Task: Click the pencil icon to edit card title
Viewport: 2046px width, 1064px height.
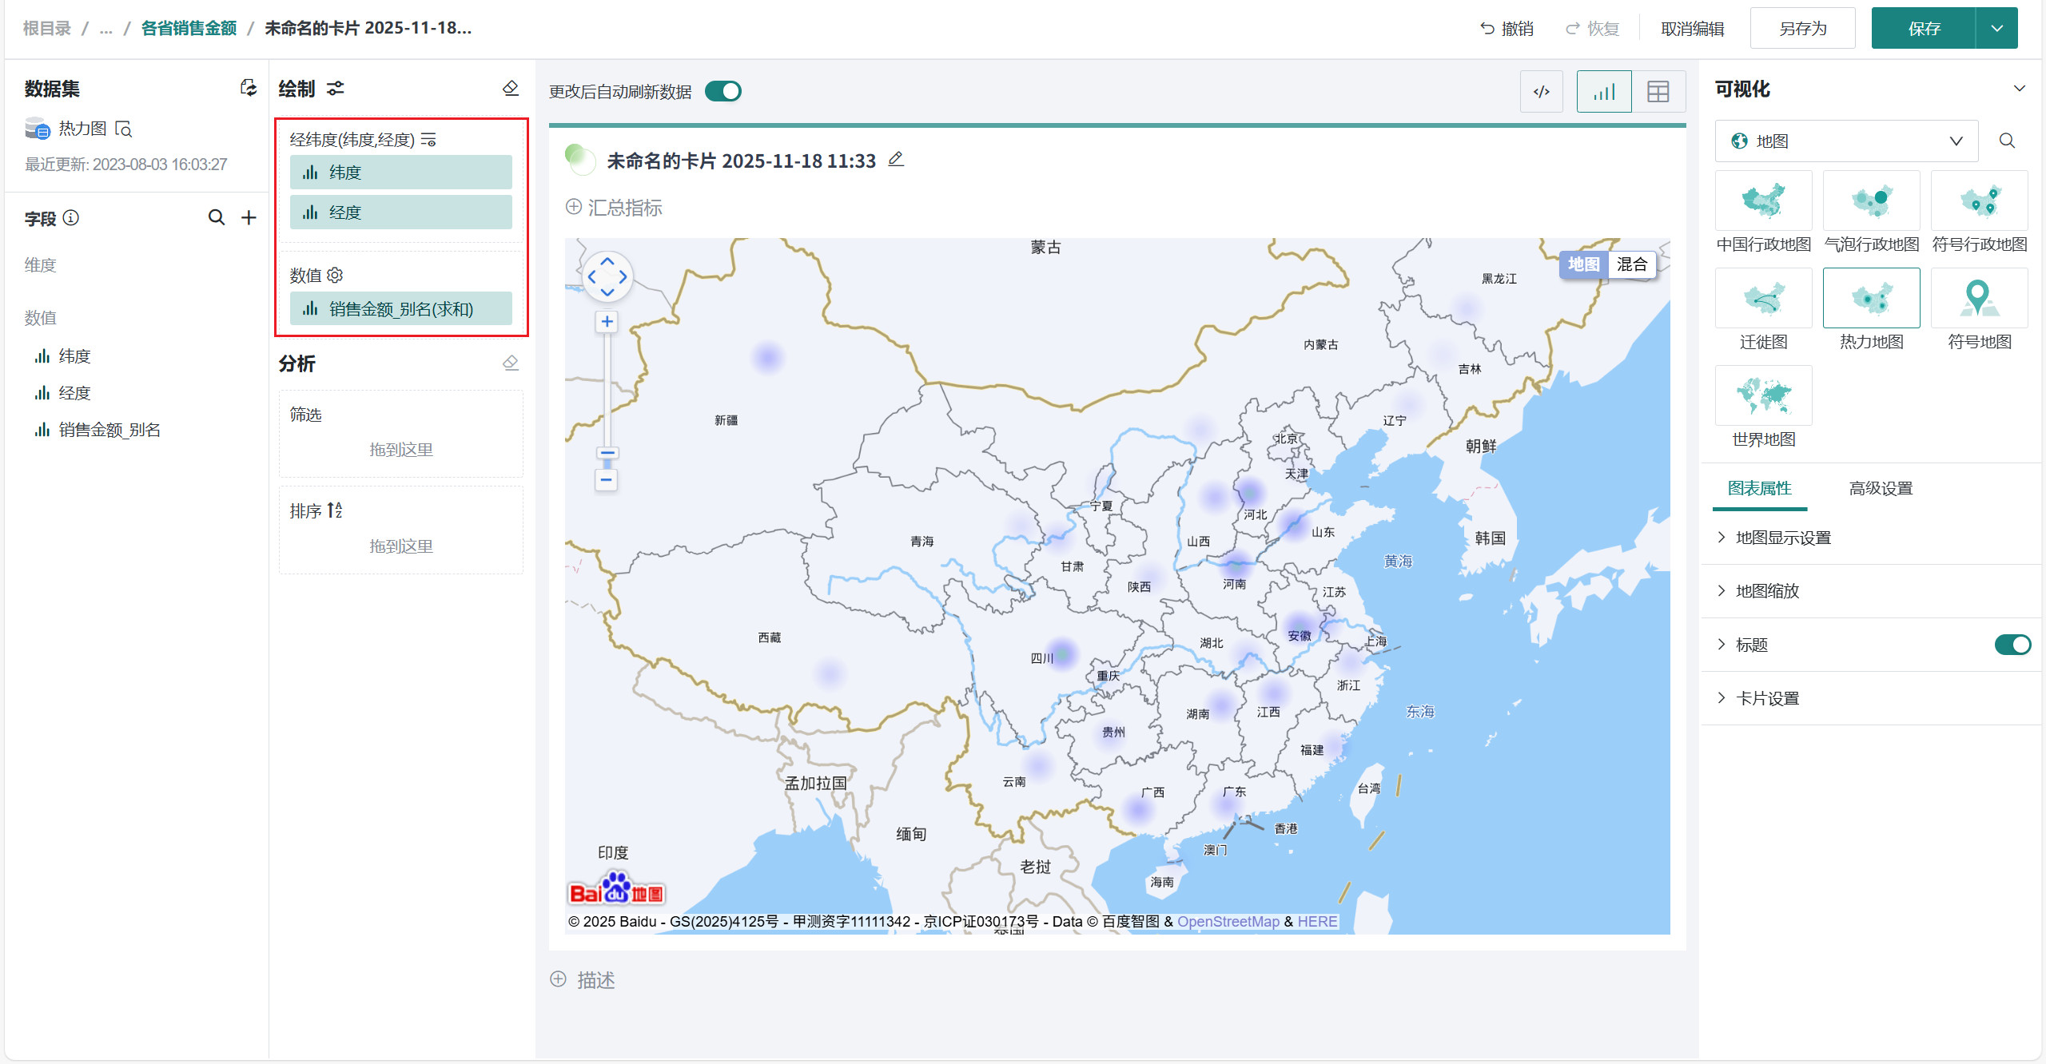Action: (896, 160)
